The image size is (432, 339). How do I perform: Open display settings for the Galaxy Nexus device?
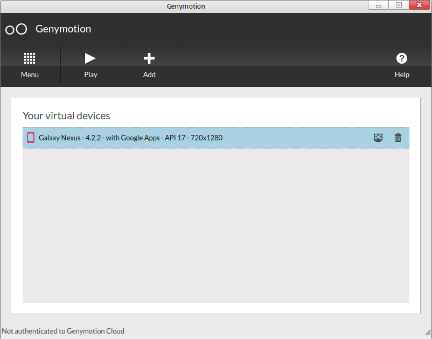tap(378, 138)
